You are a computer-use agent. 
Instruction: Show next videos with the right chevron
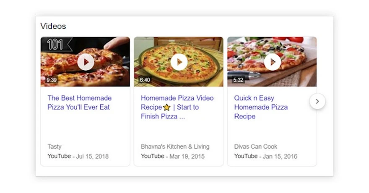pos(317,101)
